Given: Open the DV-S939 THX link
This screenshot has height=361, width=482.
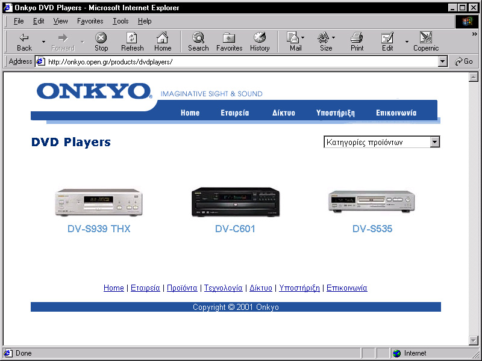Looking at the screenshot, I should [99, 229].
